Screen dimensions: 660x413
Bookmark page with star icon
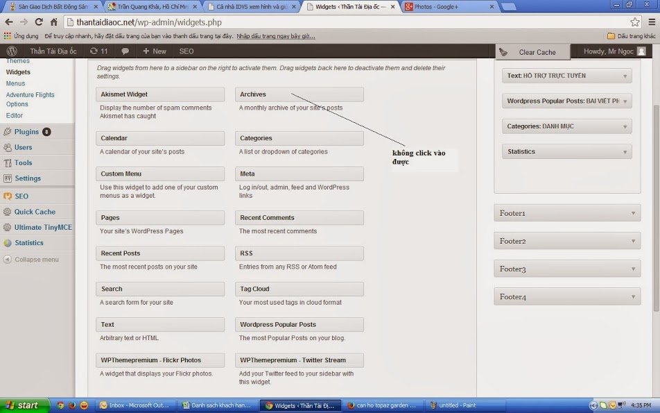pyautogui.click(x=635, y=22)
